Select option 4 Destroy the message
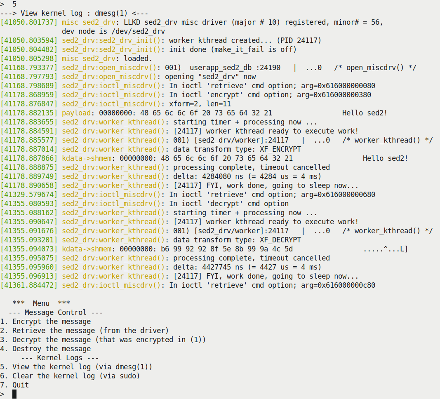Viewport: 440px width, 399px height. [x=45, y=349]
